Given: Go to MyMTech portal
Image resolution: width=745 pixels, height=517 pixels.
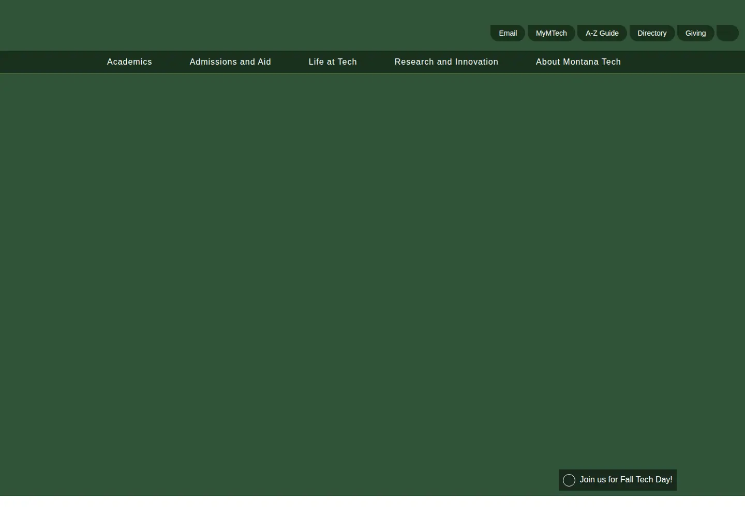Looking at the screenshot, I should [551, 33].
